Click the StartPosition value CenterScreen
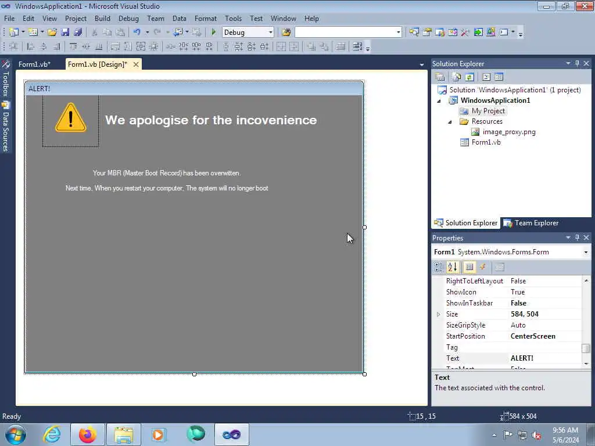 (533, 336)
